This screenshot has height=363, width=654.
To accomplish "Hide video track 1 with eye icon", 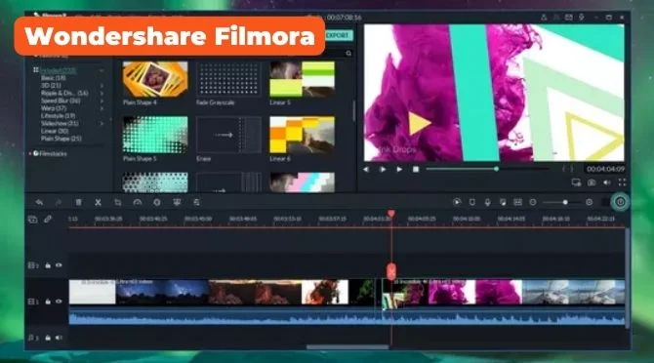I will pos(59,302).
